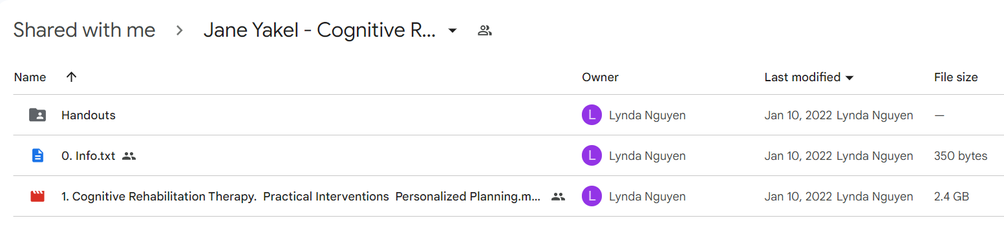The width and height of the screenshot is (1004, 245).
Task: Reverse sort direction using the Name arrow
Action: [x=71, y=77]
